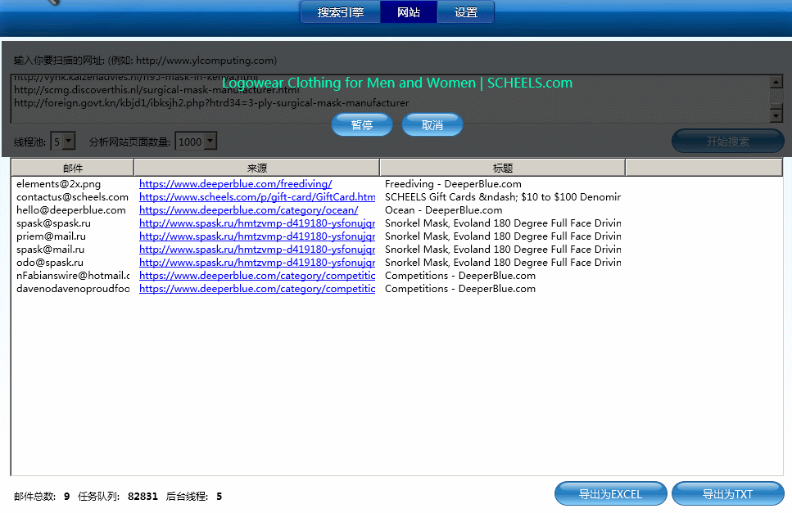Image resolution: width=792 pixels, height=513 pixels.
Task: Click the 任务队列 value 82831
Action: (143, 497)
